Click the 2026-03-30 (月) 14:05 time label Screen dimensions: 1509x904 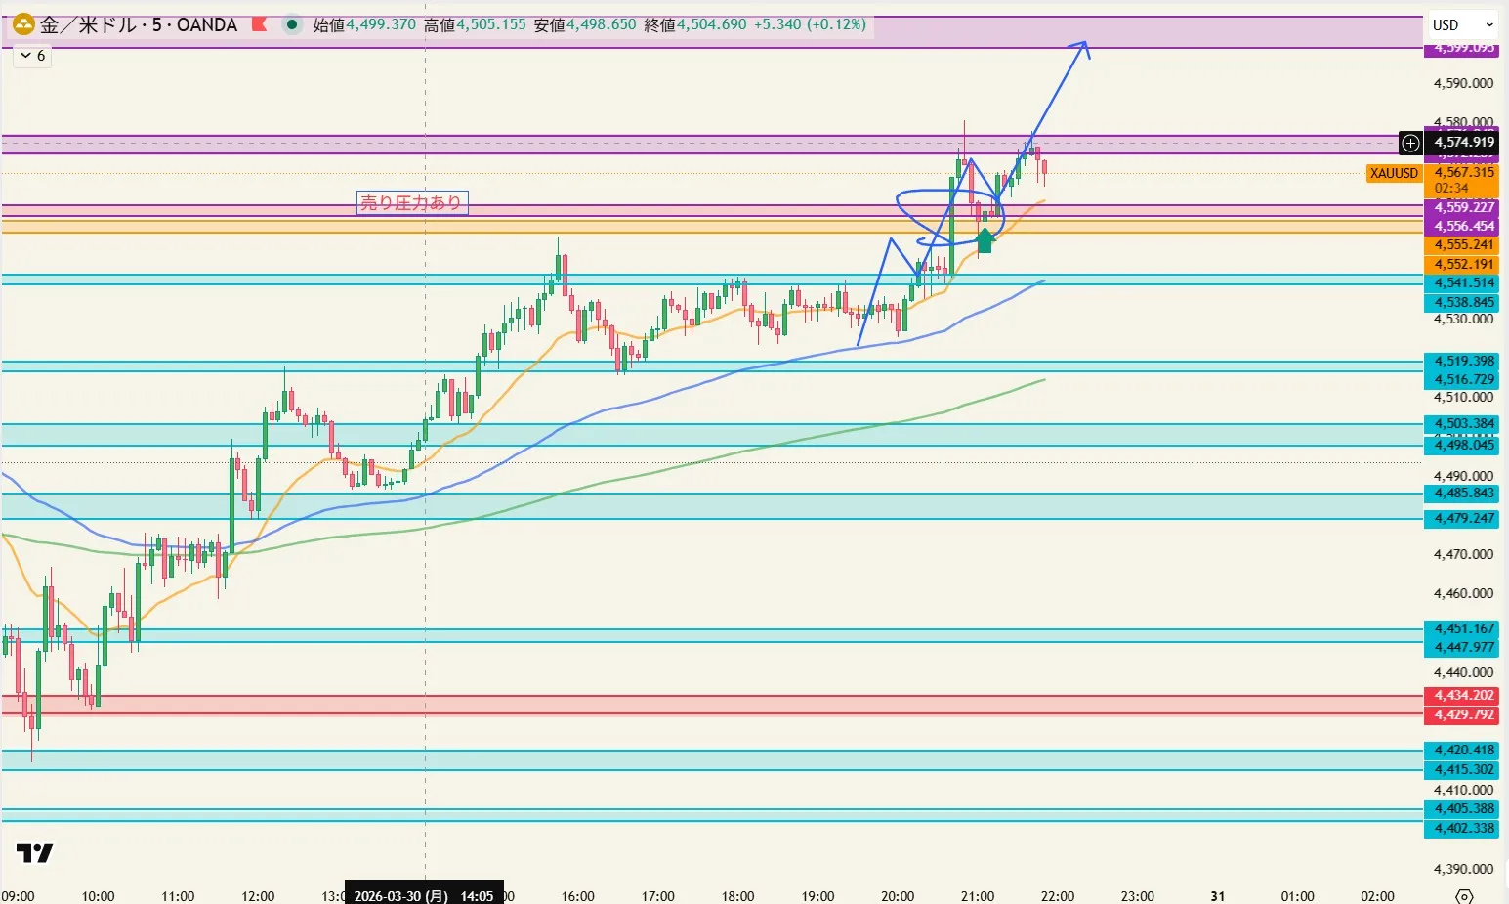424,895
